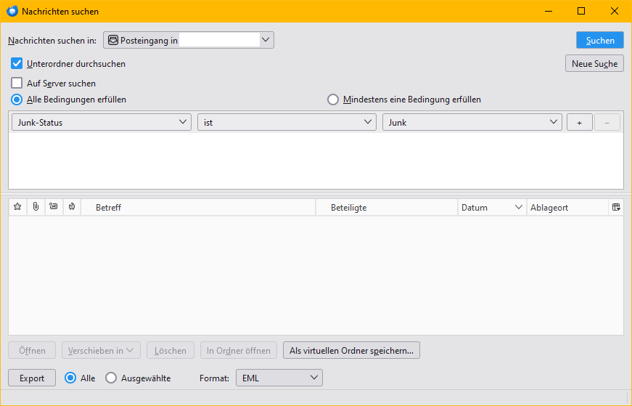Screen dimensions: 632x406
Task: Open the search folder selection combo box
Action: pos(188,40)
